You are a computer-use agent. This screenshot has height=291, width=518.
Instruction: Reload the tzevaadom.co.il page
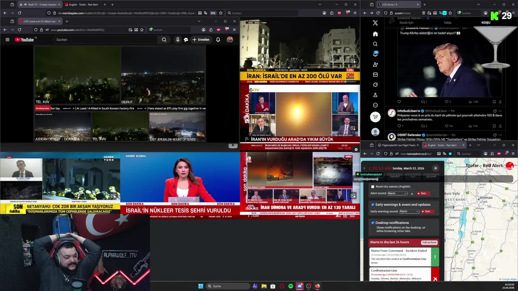[378, 154]
